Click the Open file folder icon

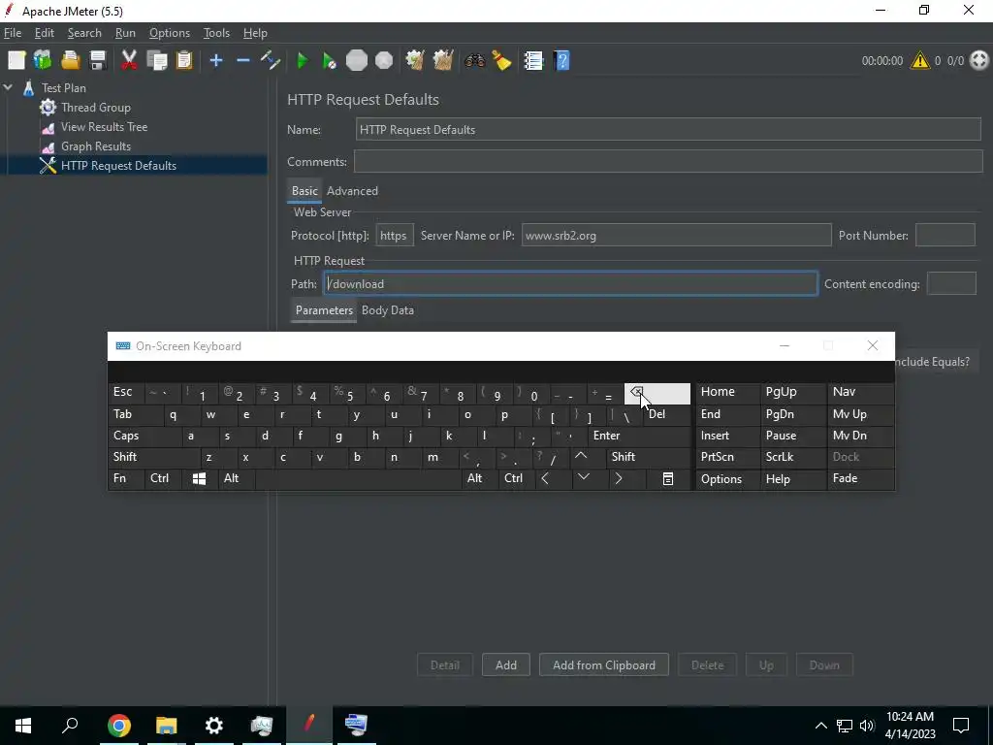click(x=70, y=61)
